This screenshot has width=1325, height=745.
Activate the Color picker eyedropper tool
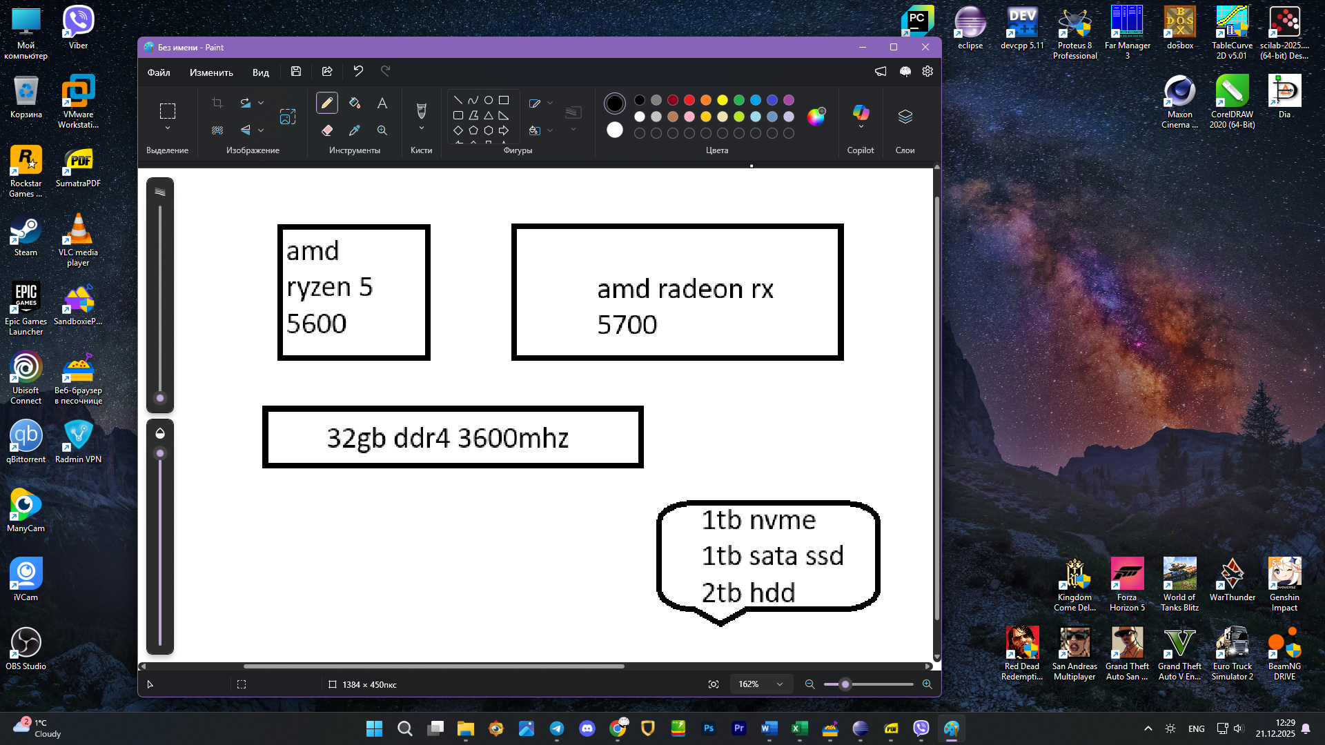click(355, 130)
